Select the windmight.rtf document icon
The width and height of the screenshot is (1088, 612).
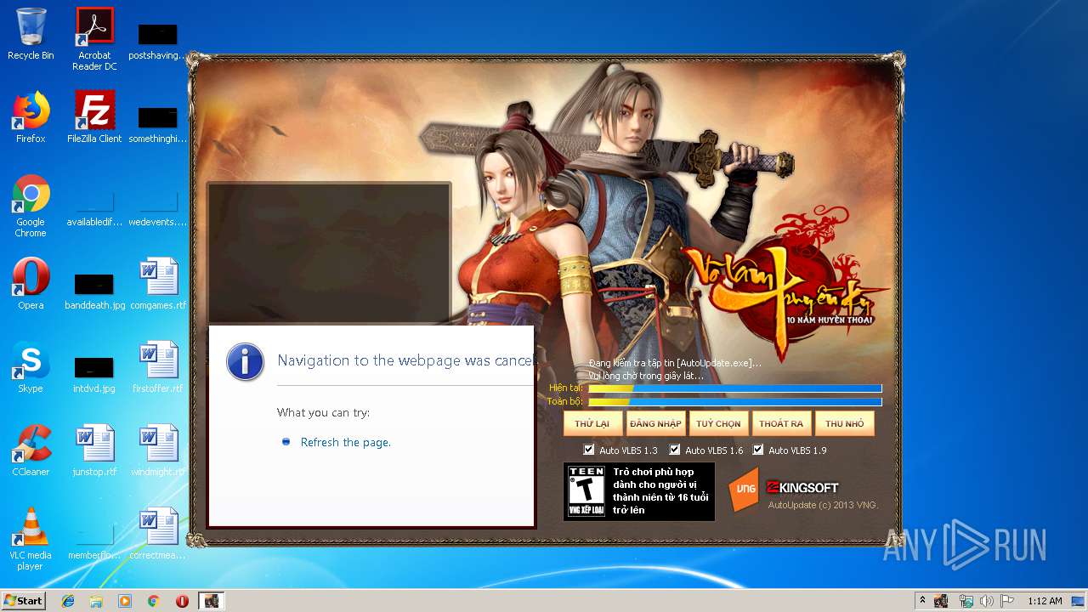pos(158,450)
